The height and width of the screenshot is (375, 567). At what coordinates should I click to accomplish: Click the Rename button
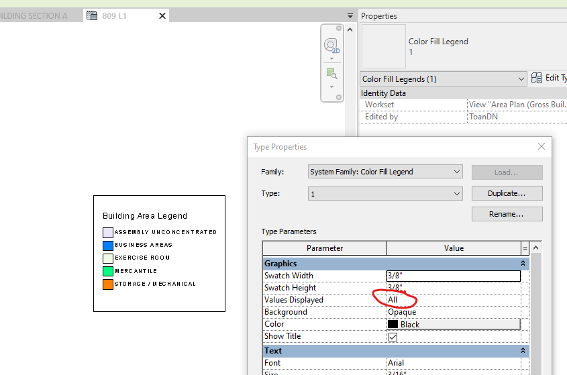[507, 214]
